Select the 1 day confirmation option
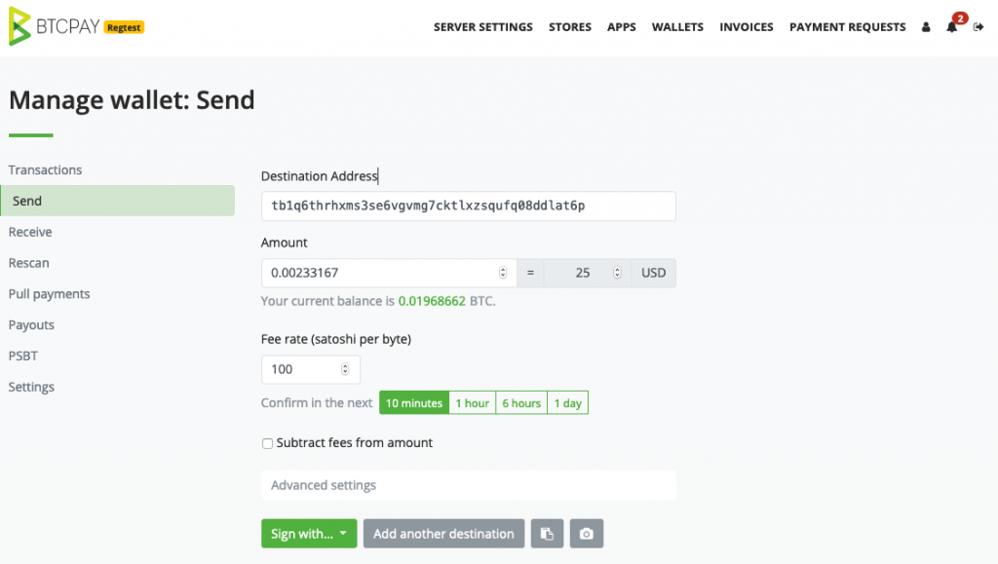Screen dimensions: 998x564 point(568,403)
